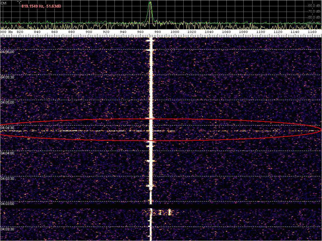Screen dimensions: 322x241
Task: Click the 1000 Hz mark on the frequency scale
Action: pos(175,32)
